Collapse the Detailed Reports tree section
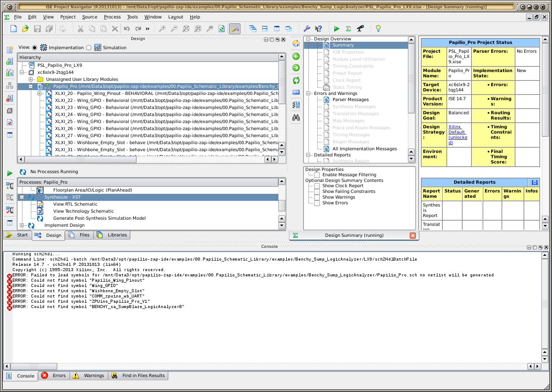Screen dimensions: 552x392 coord(308,155)
